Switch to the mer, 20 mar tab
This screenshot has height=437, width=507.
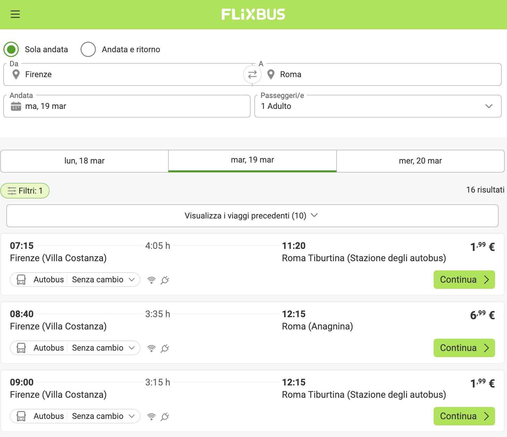point(420,161)
